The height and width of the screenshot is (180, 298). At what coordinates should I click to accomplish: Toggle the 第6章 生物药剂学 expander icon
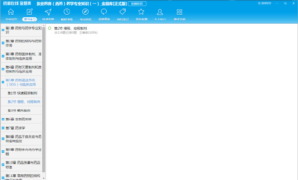tap(3, 119)
